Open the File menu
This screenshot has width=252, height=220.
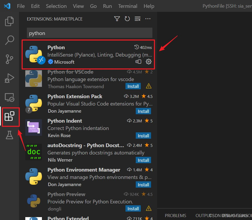(21, 6)
